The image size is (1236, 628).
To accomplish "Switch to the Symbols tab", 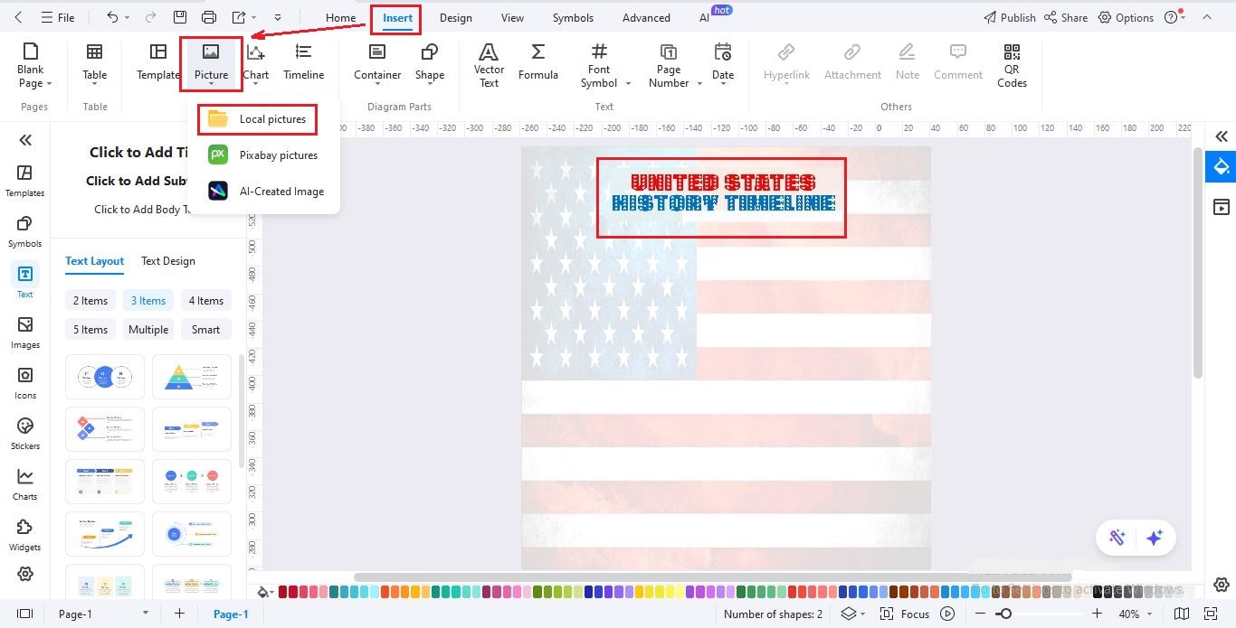I will [573, 17].
